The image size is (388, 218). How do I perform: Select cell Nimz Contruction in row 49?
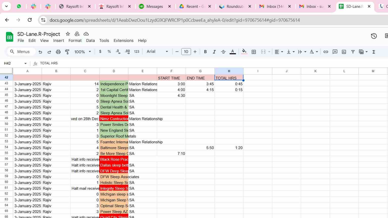click(x=114, y=119)
